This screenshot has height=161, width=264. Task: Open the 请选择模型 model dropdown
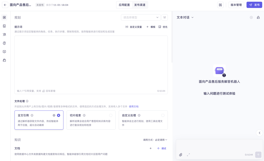(141, 17)
